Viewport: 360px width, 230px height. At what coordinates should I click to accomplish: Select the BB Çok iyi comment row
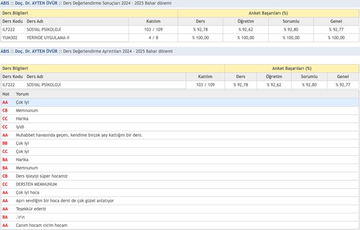click(180, 143)
